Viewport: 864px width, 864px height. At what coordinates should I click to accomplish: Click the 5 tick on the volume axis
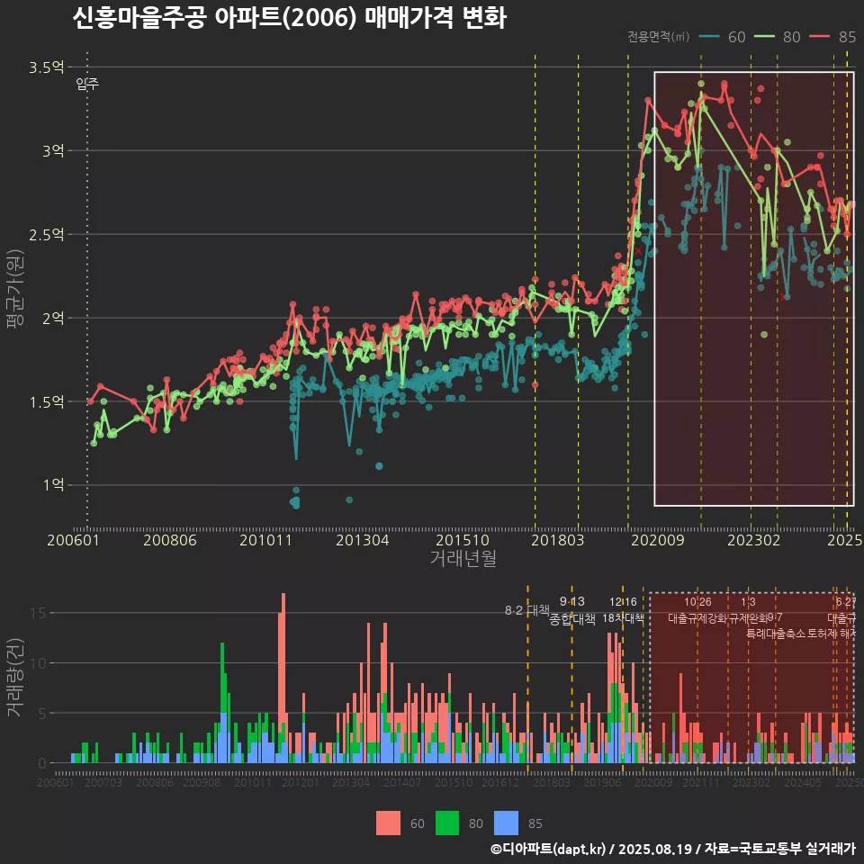43,713
